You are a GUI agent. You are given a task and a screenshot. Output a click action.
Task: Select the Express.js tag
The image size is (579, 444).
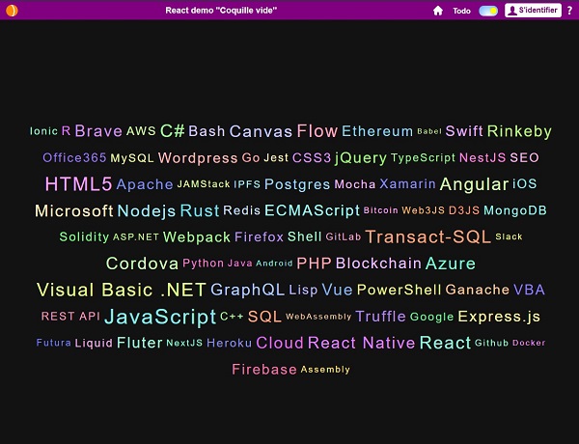point(499,317)
